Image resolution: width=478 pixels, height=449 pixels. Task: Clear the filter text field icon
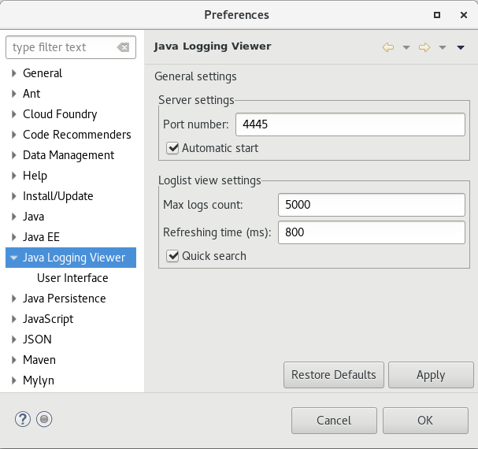coord(123,47)
